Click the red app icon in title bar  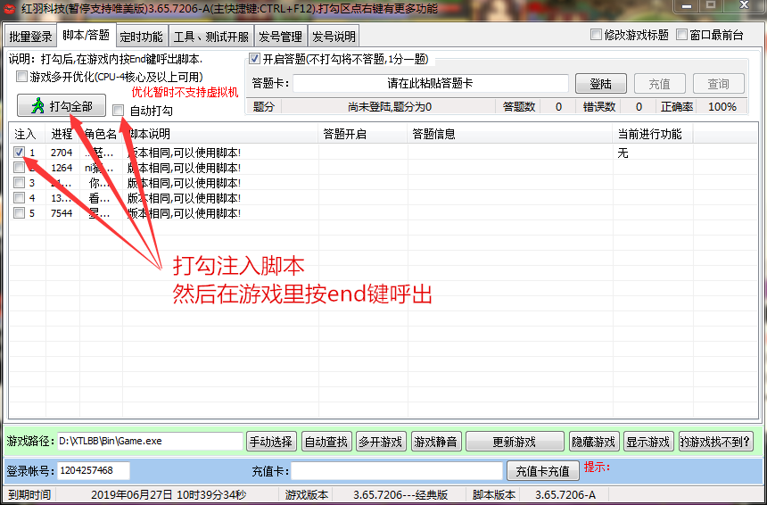coord(10,9)
